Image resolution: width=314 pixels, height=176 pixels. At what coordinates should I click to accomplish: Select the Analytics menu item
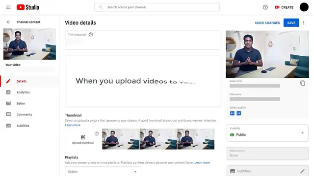pyautogui.click(x=29, y=92)
